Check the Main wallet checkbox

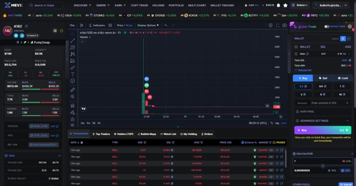click(296, 54)
